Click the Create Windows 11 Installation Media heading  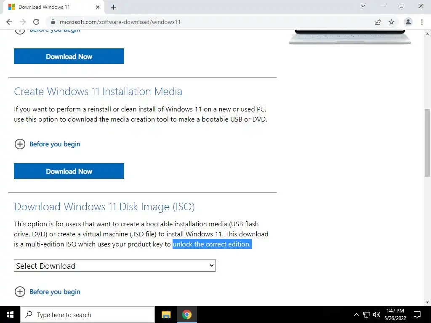[x=98, y=91]
